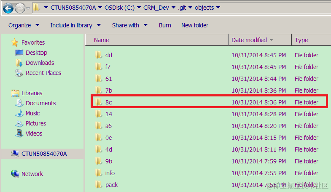The height and width of the screenshot is (192, 331).
Task: Select Favorites in navigation pane
Action: (33, 43)
